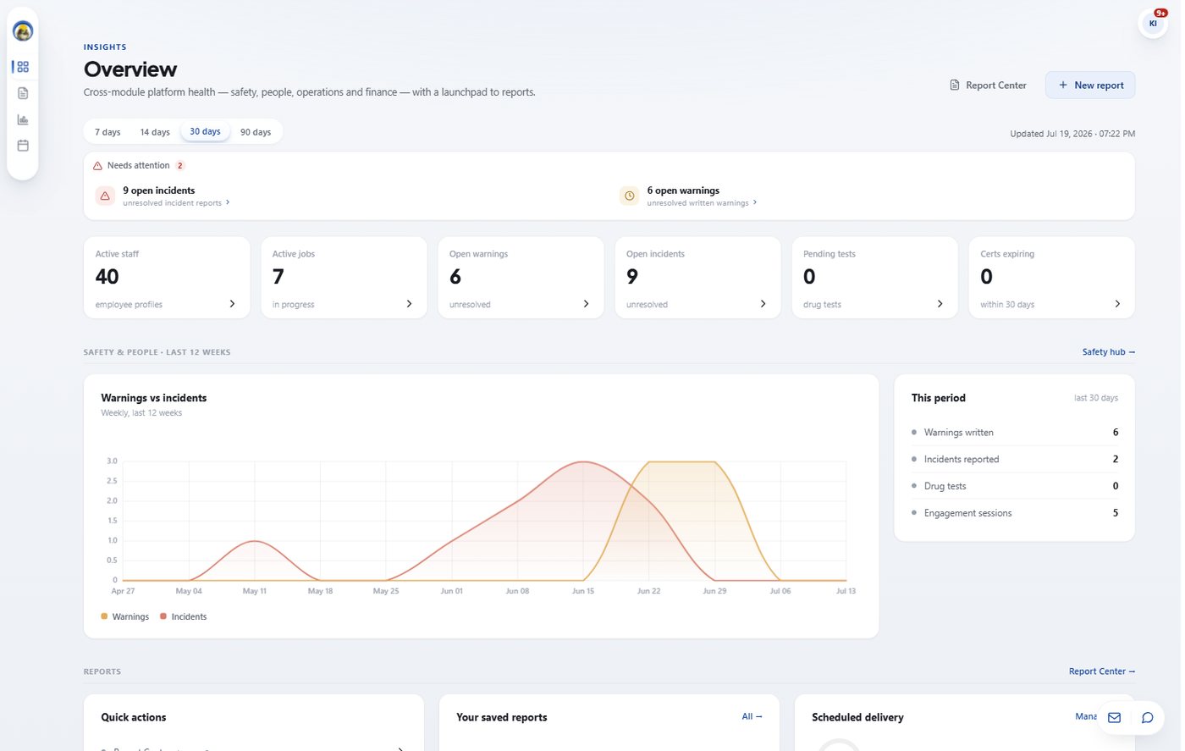Select the 90 days range tab
Screen dimensions: 1185x751
(x=256, y=132)
